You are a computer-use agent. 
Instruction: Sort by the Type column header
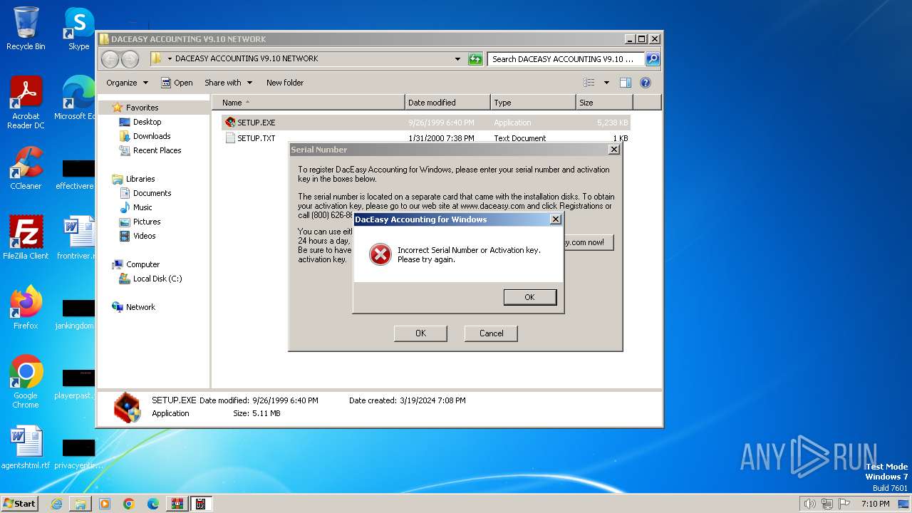click(533, 103)
